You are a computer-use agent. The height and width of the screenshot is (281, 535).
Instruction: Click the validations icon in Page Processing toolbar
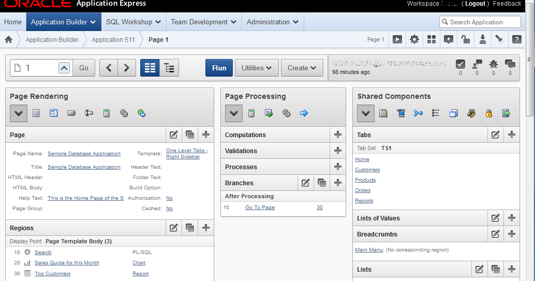(x=269, y=113)
